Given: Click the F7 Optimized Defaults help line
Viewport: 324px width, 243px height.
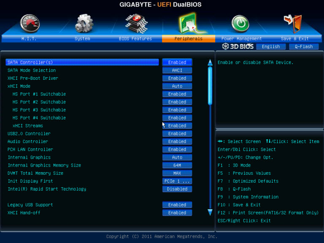Looking at the screenshot, I should (248, 181).
